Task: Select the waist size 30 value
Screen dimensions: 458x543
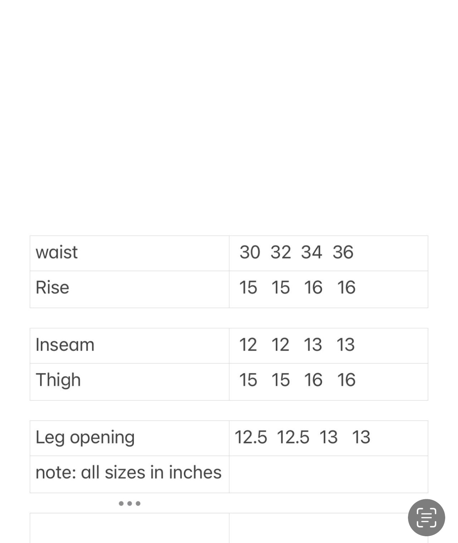Action: pyautogui.click(x=250, y=252)
